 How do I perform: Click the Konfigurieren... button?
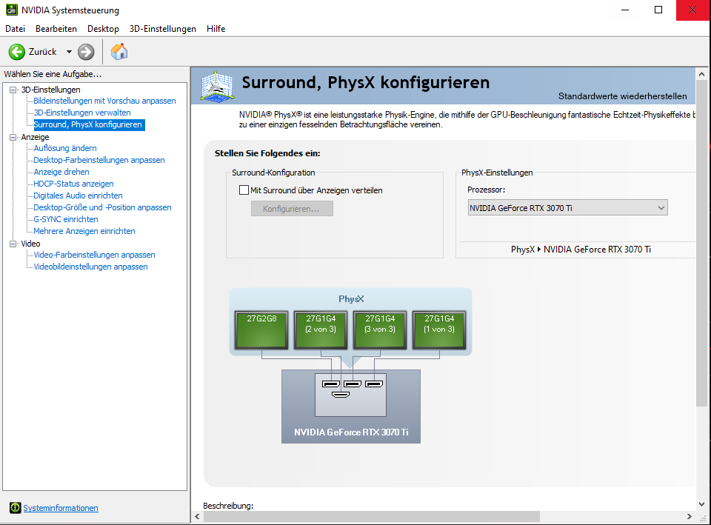pyautogui.click(x=292, y=209)
